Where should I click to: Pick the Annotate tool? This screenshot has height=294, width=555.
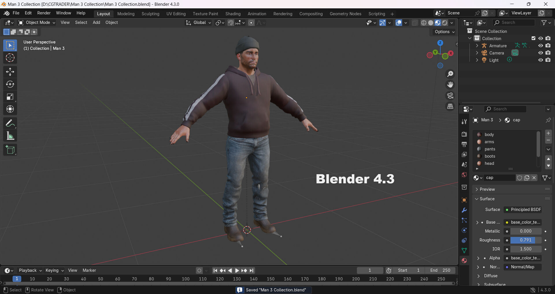point(10,123)
